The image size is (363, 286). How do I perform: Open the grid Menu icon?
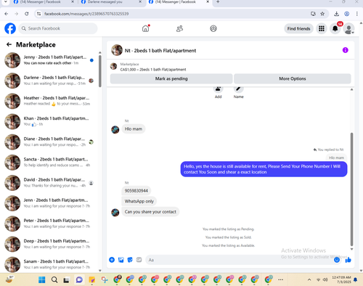tap(322, 28)
